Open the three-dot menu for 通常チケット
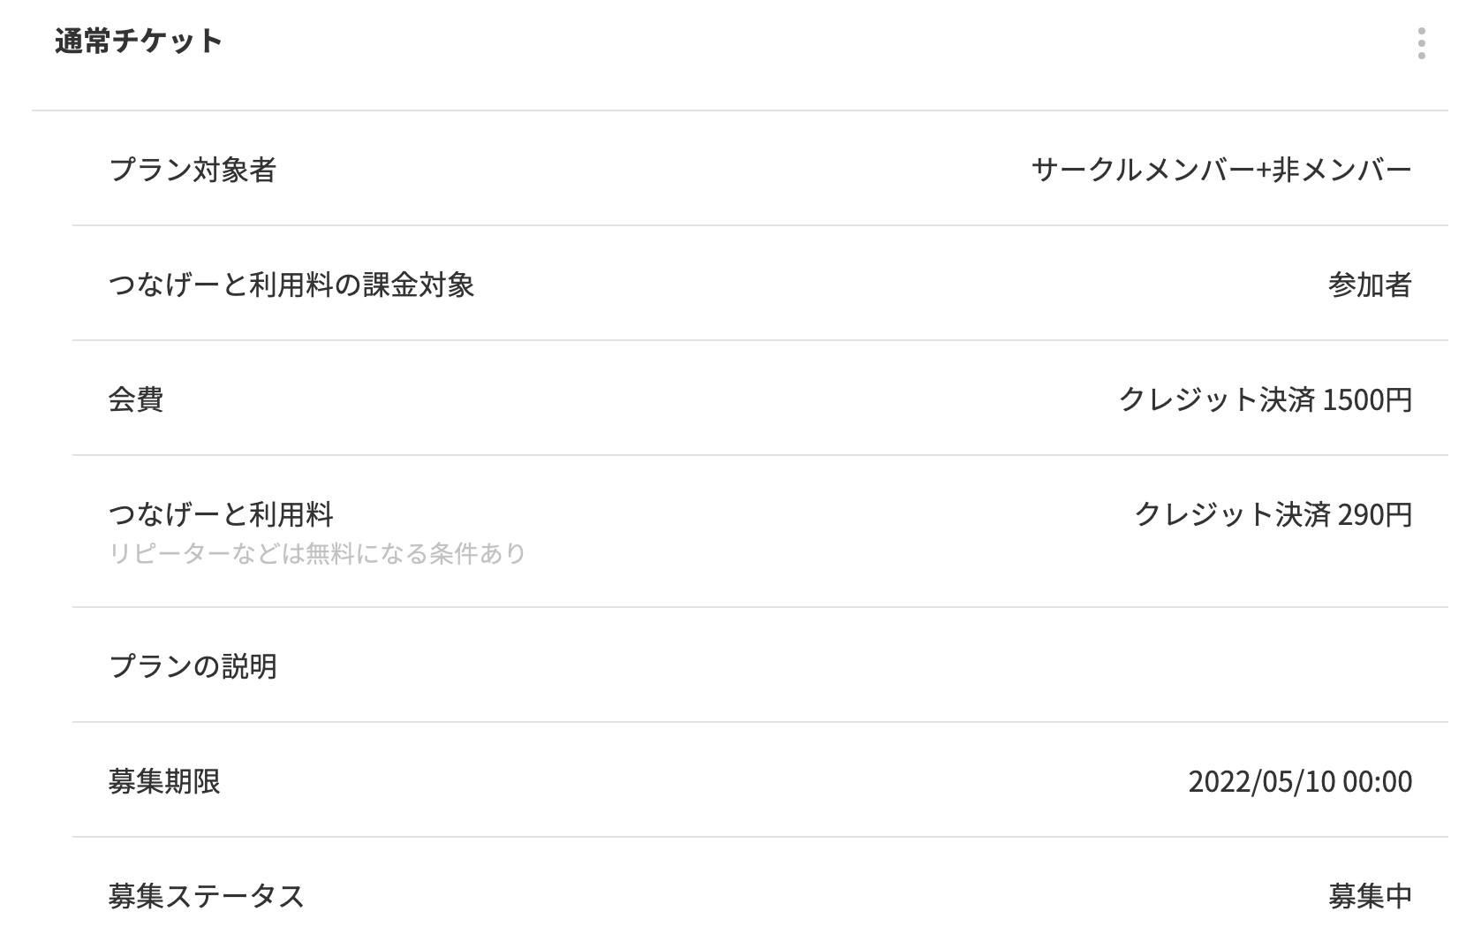This screenshot has height=942, width=1466. [1421, 43]
